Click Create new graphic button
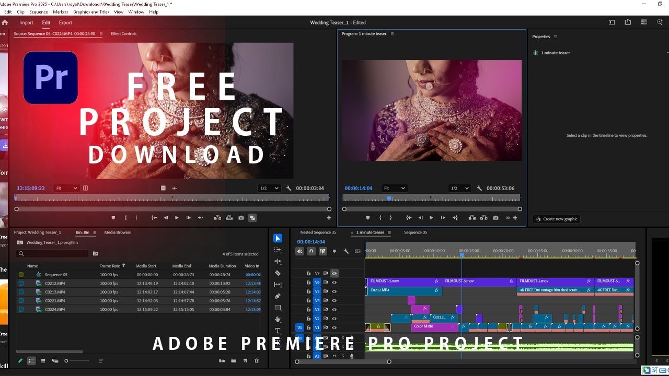 [557, 219]
